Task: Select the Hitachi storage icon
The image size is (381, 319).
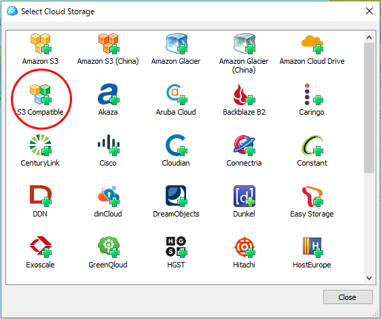Action: (244, 247)
